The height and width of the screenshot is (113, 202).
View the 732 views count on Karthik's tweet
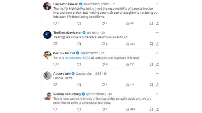(130, 64)
